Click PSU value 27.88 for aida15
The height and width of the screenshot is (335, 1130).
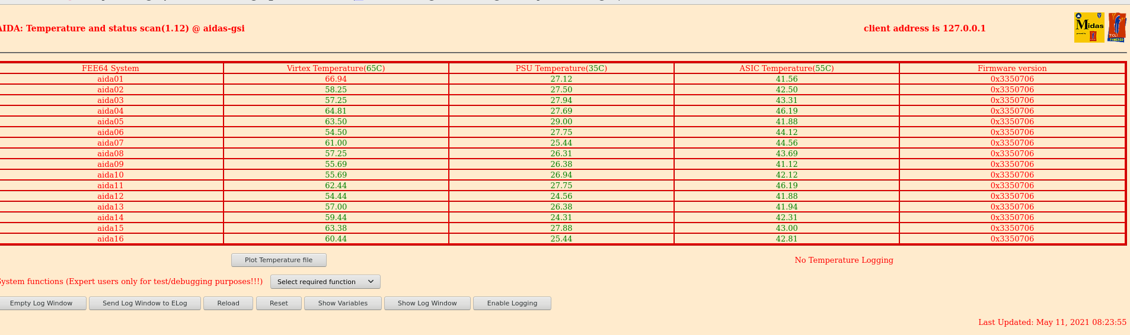click(561, 228)
